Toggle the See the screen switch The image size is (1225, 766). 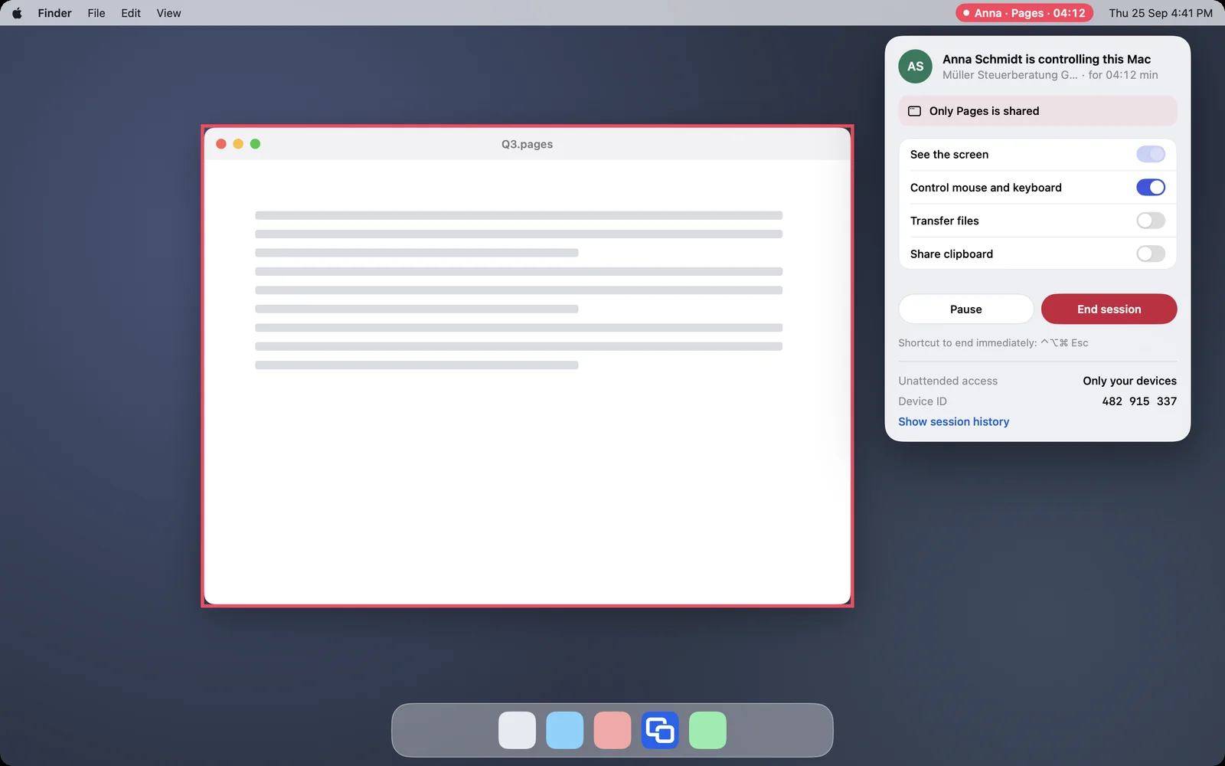[1151, 154]
